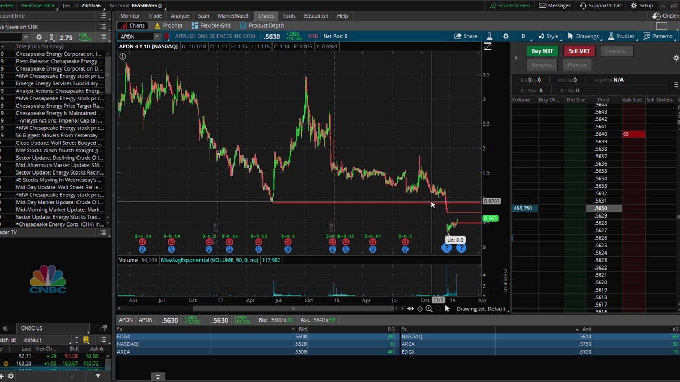Open Trader TV panel menu icon
Viewport: 680px width, 382px height.
click(103, 232)
